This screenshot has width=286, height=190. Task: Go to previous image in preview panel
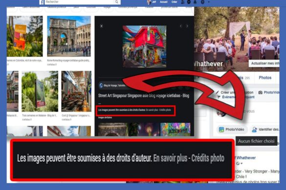(x=181, y=26)
